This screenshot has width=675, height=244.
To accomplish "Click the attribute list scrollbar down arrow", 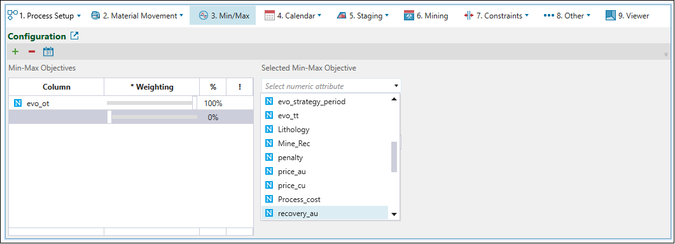I will (394, 214).
